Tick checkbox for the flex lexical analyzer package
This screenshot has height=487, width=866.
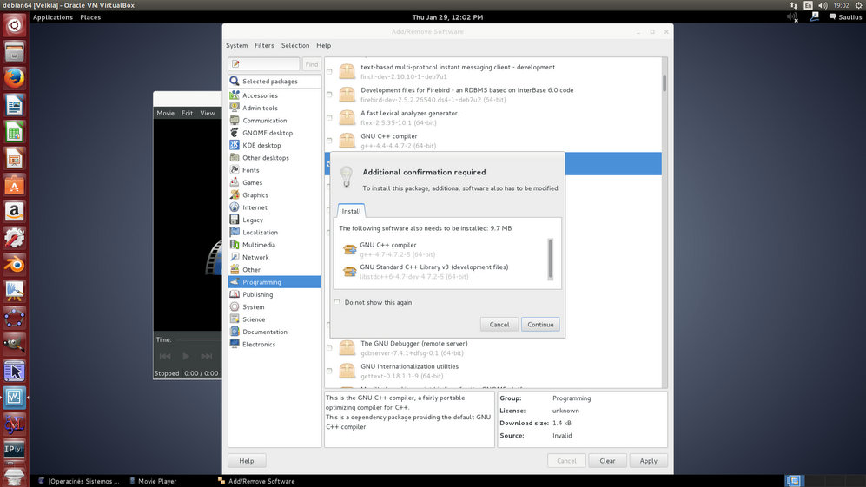pos(329,117)
